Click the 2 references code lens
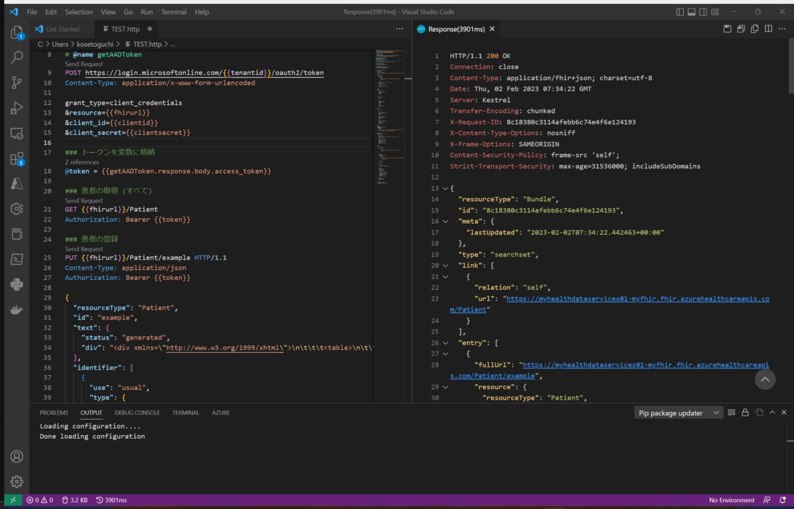Screen dimensions: 794x509 point(82,162)
